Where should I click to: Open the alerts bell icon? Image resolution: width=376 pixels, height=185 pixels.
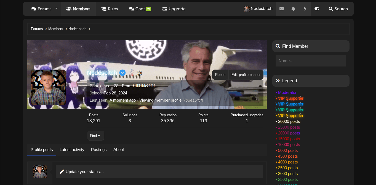293,9
